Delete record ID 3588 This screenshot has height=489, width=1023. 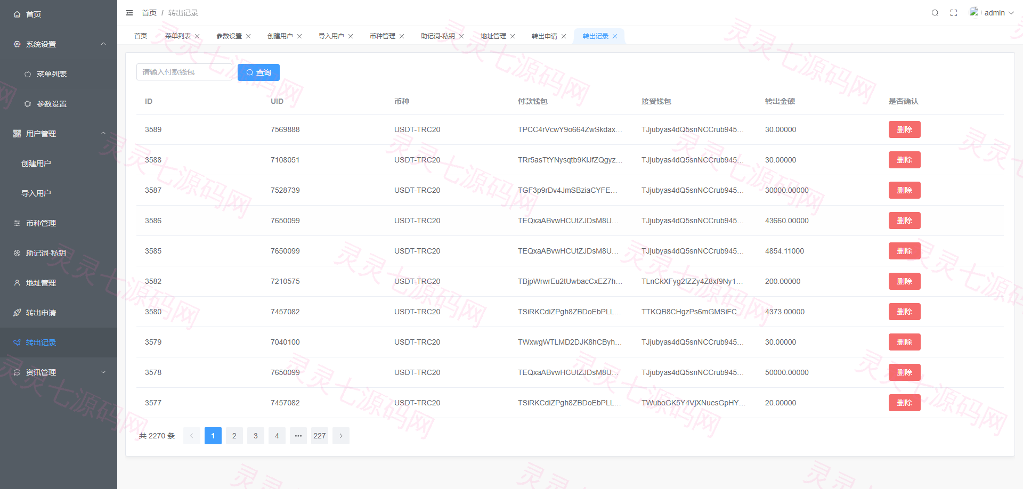point(904,160)
